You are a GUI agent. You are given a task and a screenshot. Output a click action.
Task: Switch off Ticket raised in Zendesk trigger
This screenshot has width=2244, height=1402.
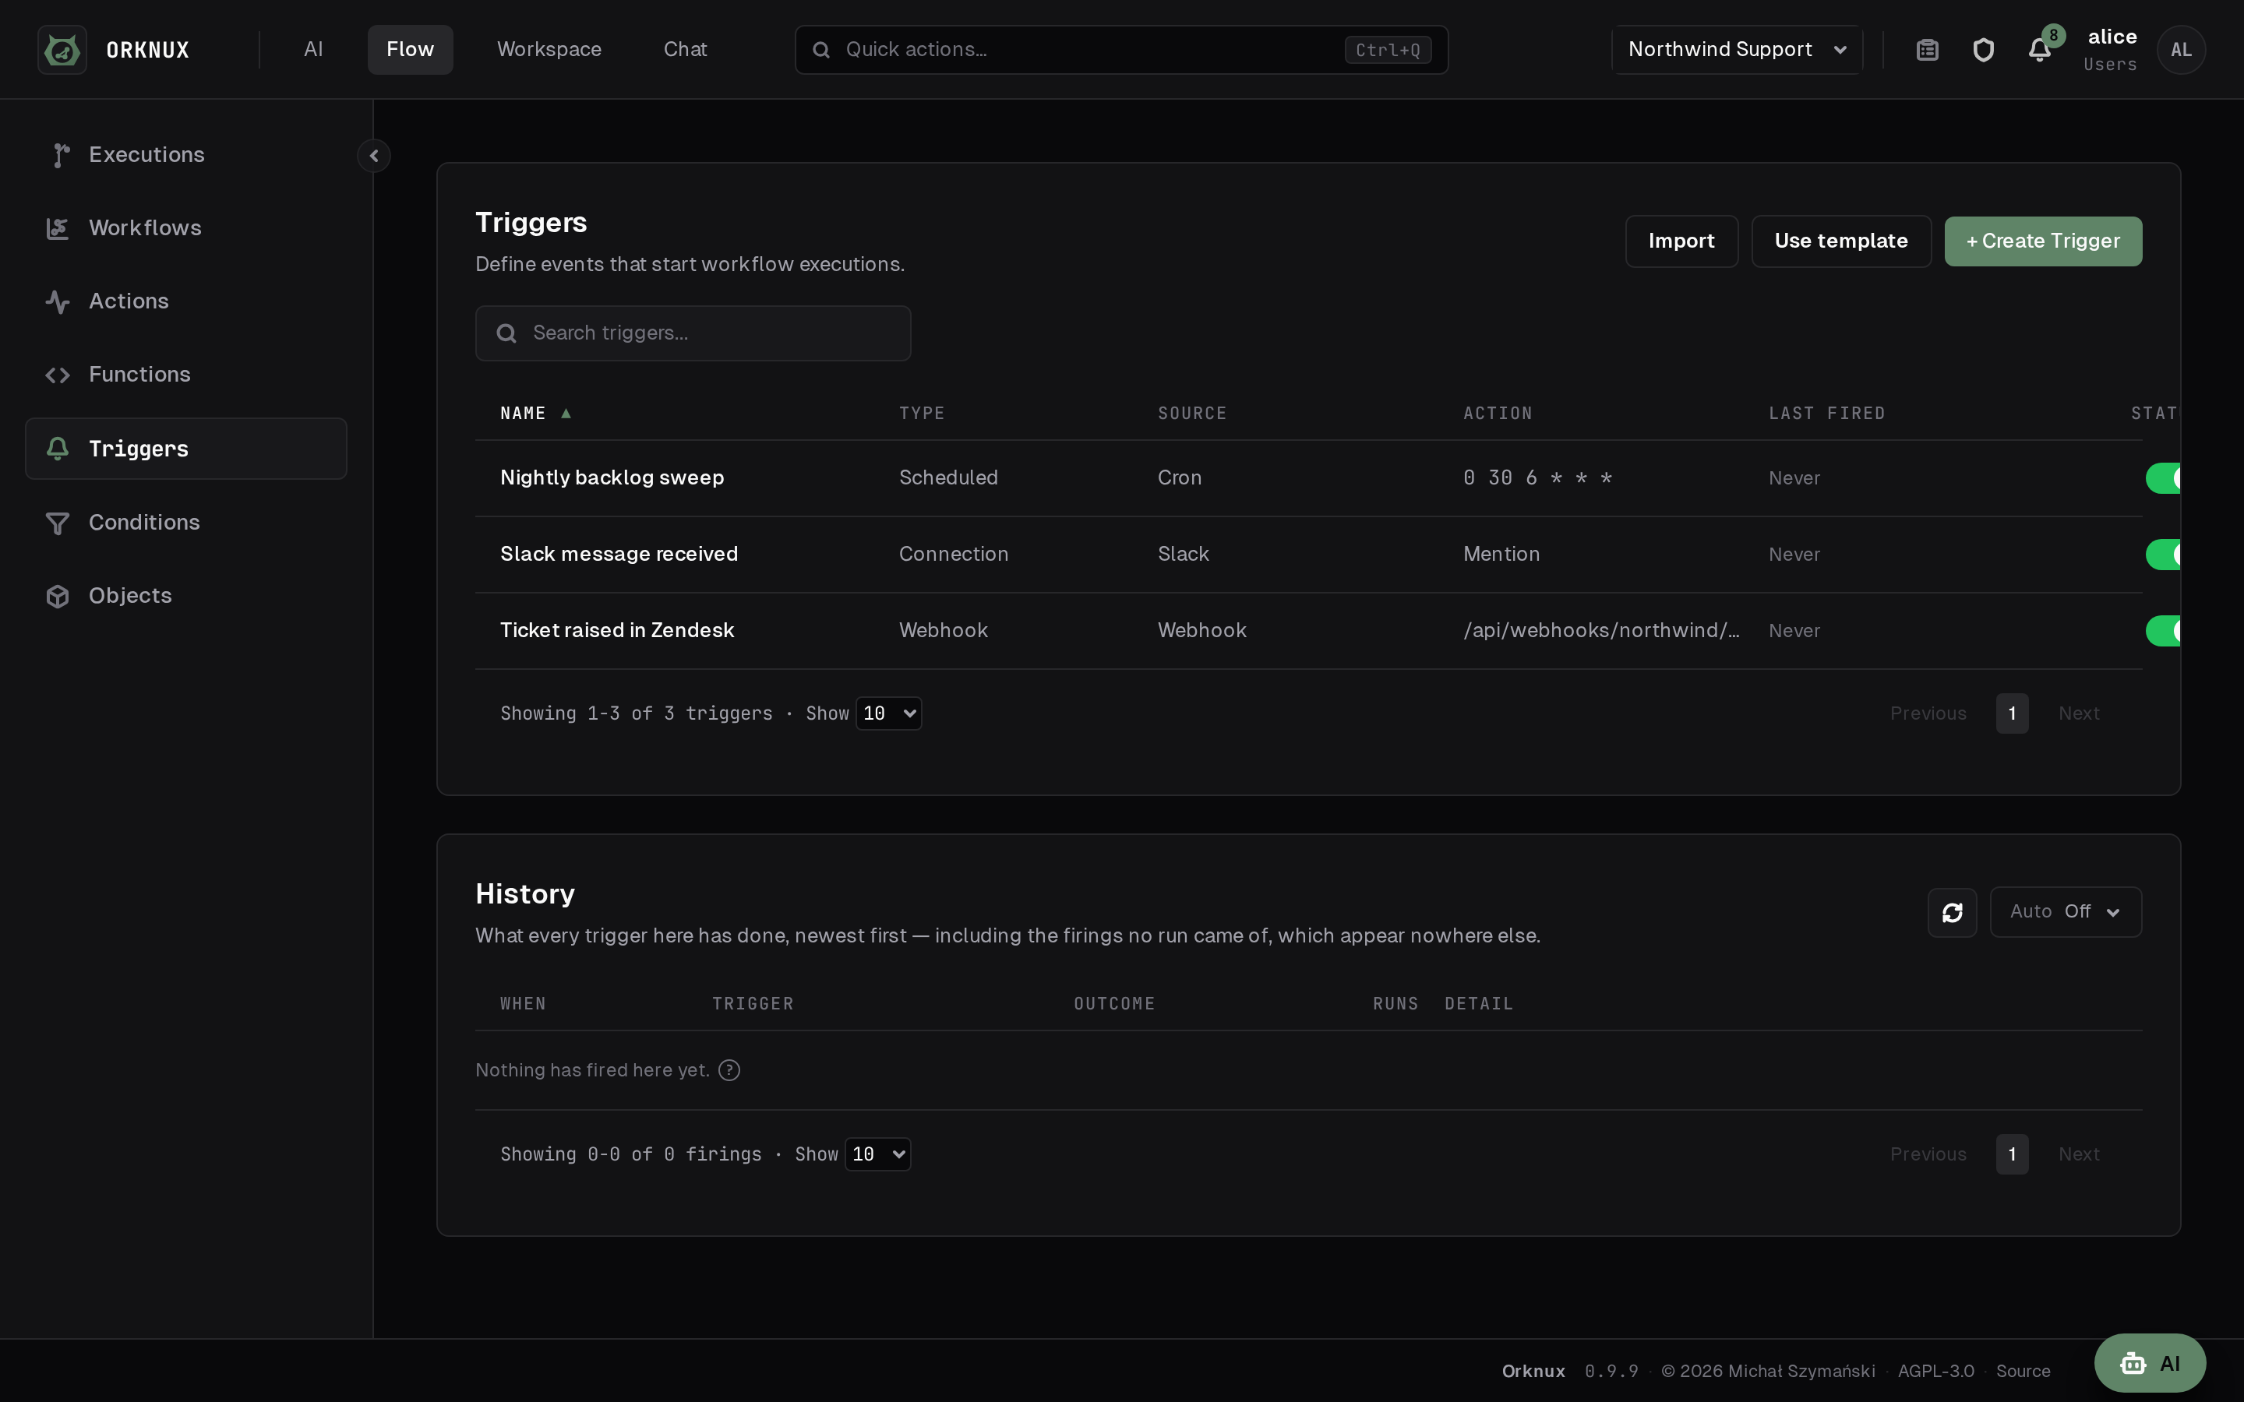(x=2162, y=631)
